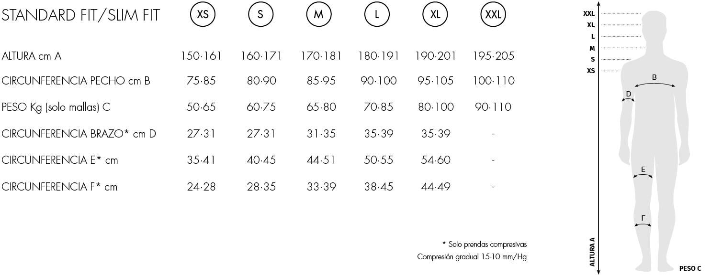Select the ALTURA cm A row label
Viewport: 711px width, 276px height.
coord(32,56)
